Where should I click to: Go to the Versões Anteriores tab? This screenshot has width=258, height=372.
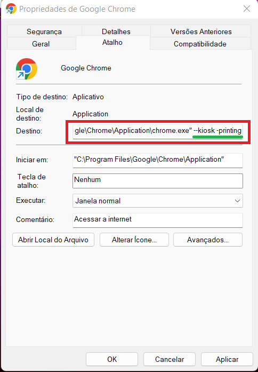tap(201, 31)
